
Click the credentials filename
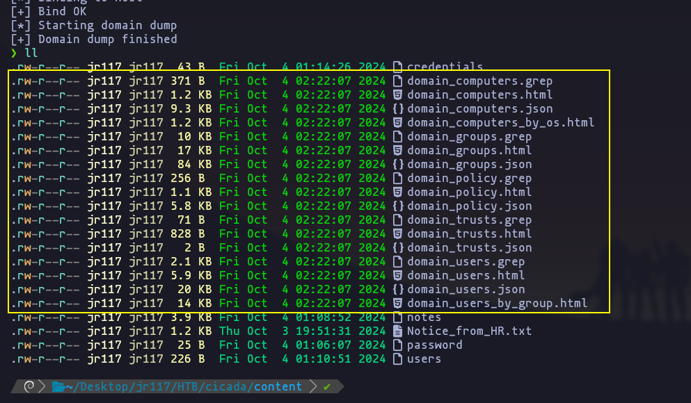pos(445,67)
